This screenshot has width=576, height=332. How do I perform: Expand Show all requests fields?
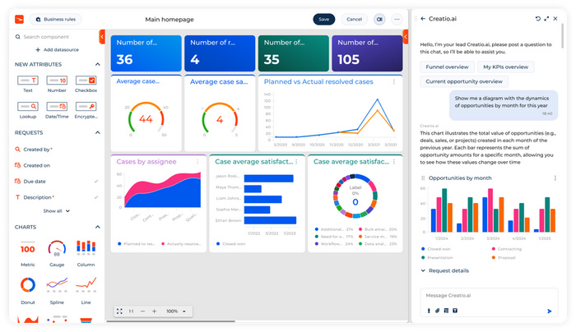tap(55, 211)
